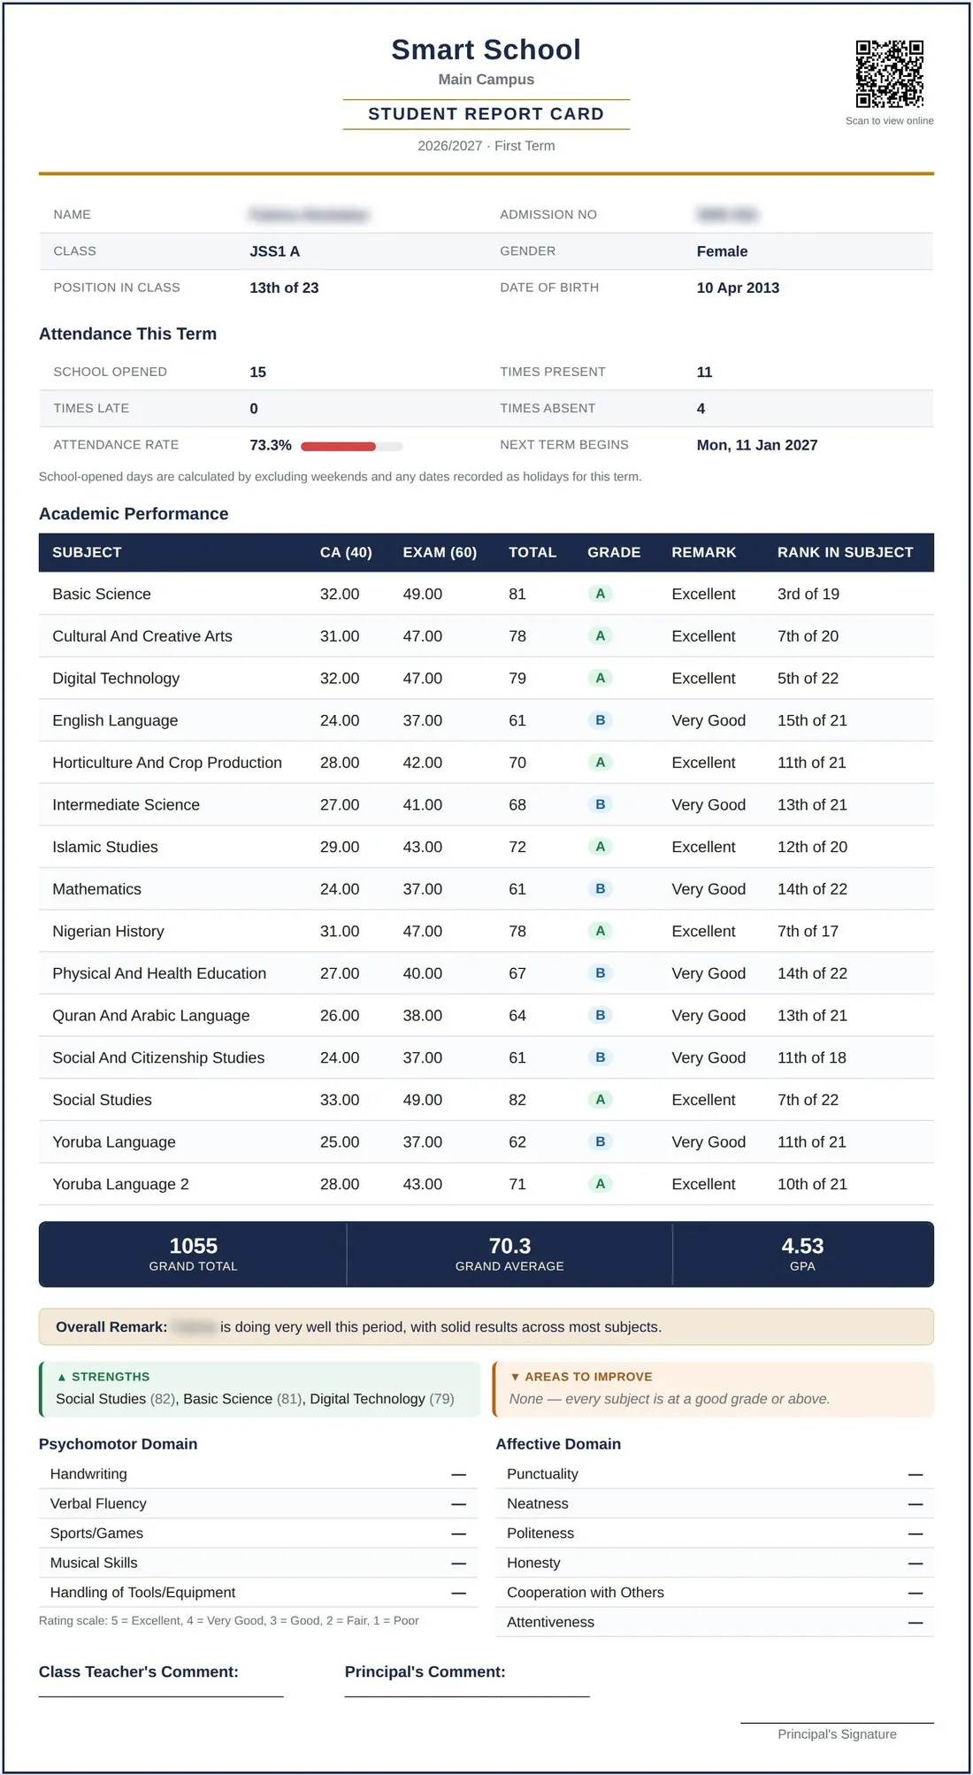Click the Basic Science grade A badge

point(601,594)
